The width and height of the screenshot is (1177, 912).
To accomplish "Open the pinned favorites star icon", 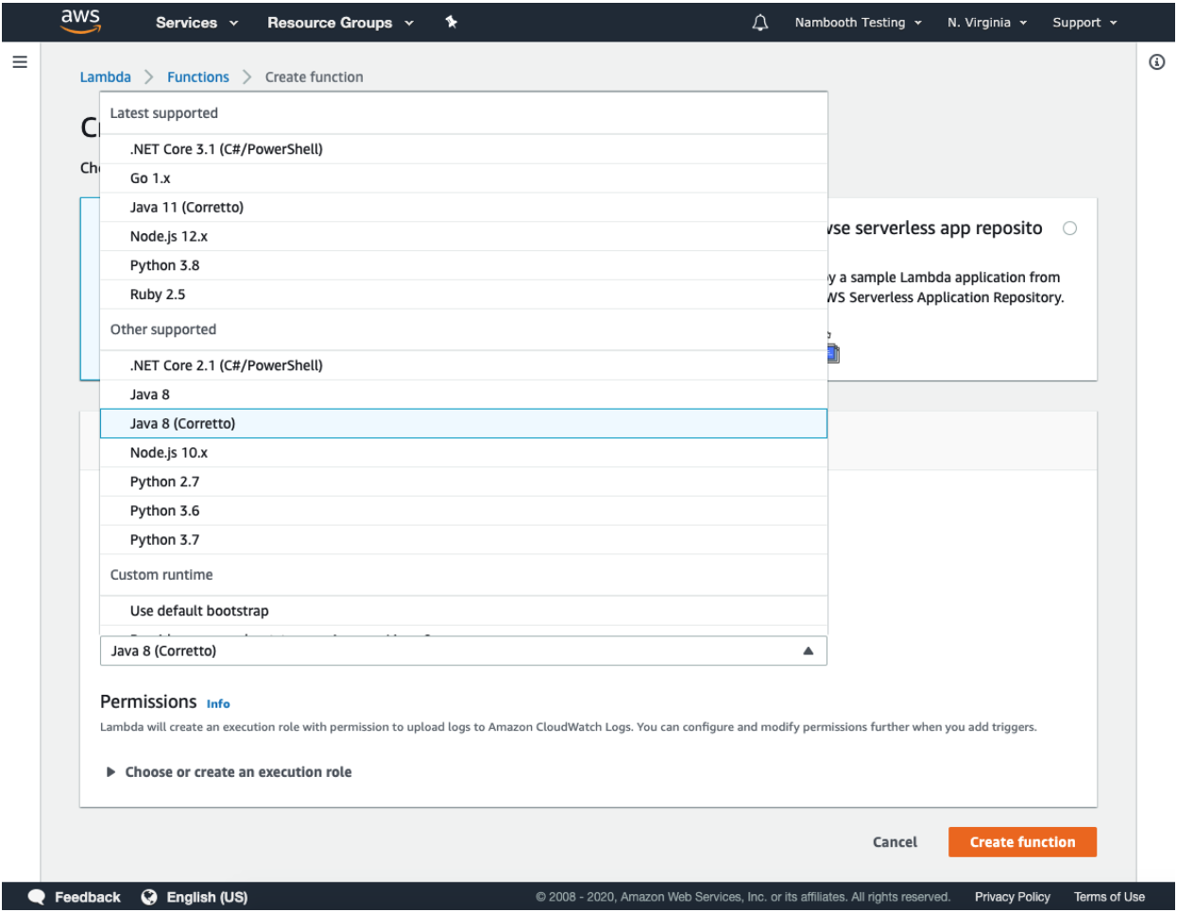I will pyautogui.click(x=451, y=22).
